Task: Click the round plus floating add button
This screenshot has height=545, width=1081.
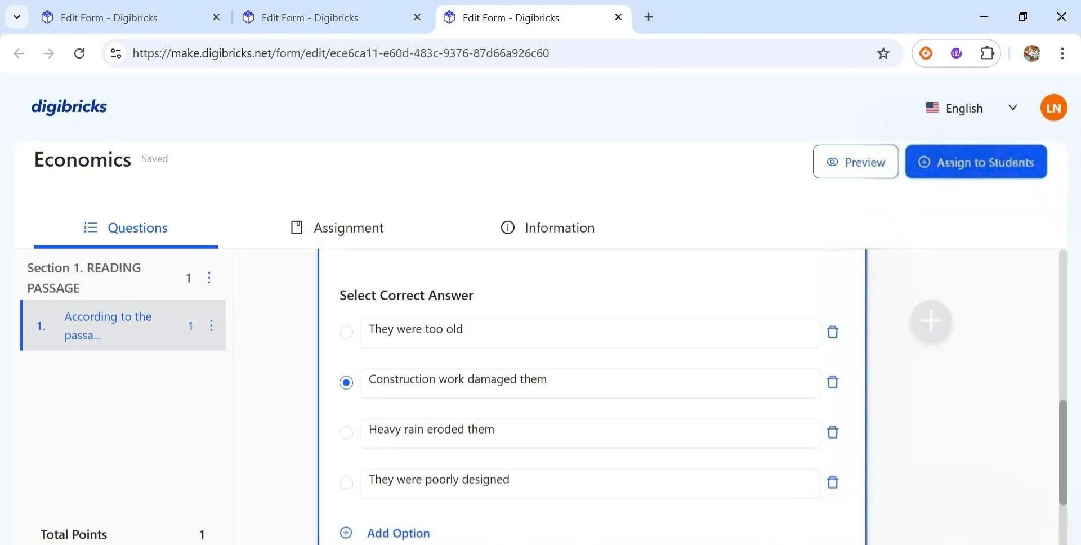Action: click(x=930, y=321)
